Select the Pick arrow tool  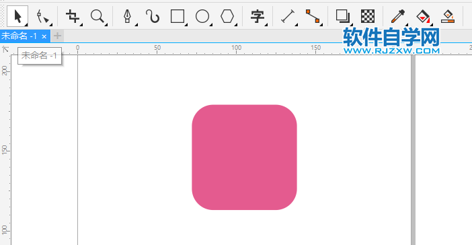click(x=17, y=16)
